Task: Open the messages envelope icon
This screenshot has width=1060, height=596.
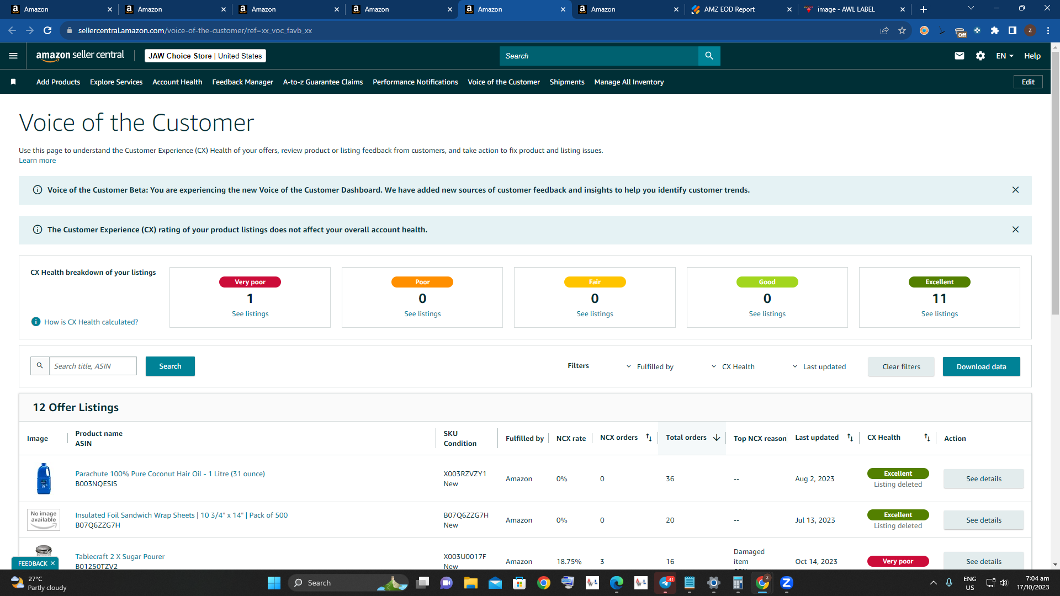Action: pos(960,56)
